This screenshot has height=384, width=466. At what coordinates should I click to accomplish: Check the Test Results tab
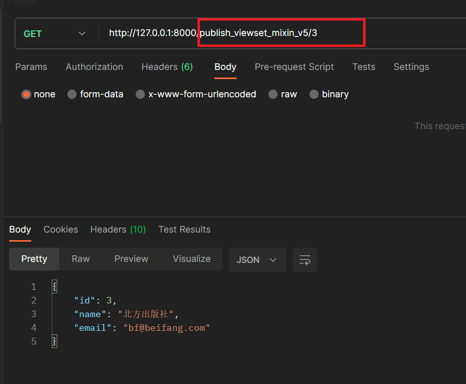click(x=184, y=229)
